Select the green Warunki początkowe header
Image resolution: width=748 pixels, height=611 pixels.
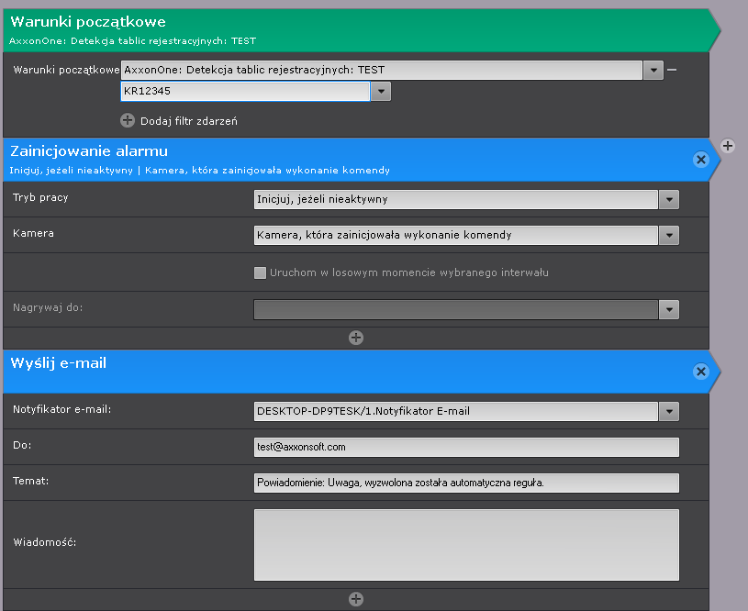349,29
